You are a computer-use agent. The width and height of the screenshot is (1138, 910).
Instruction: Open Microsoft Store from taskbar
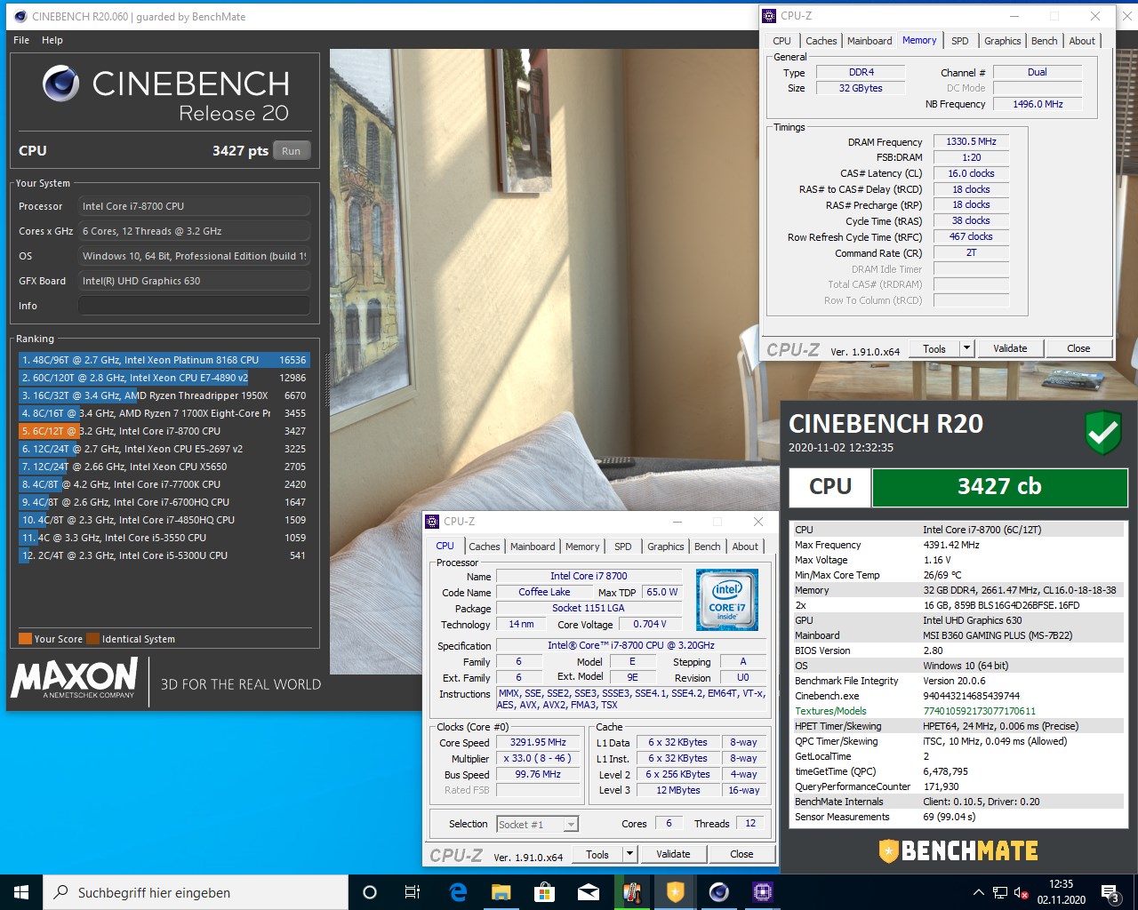tap(545, 892)
